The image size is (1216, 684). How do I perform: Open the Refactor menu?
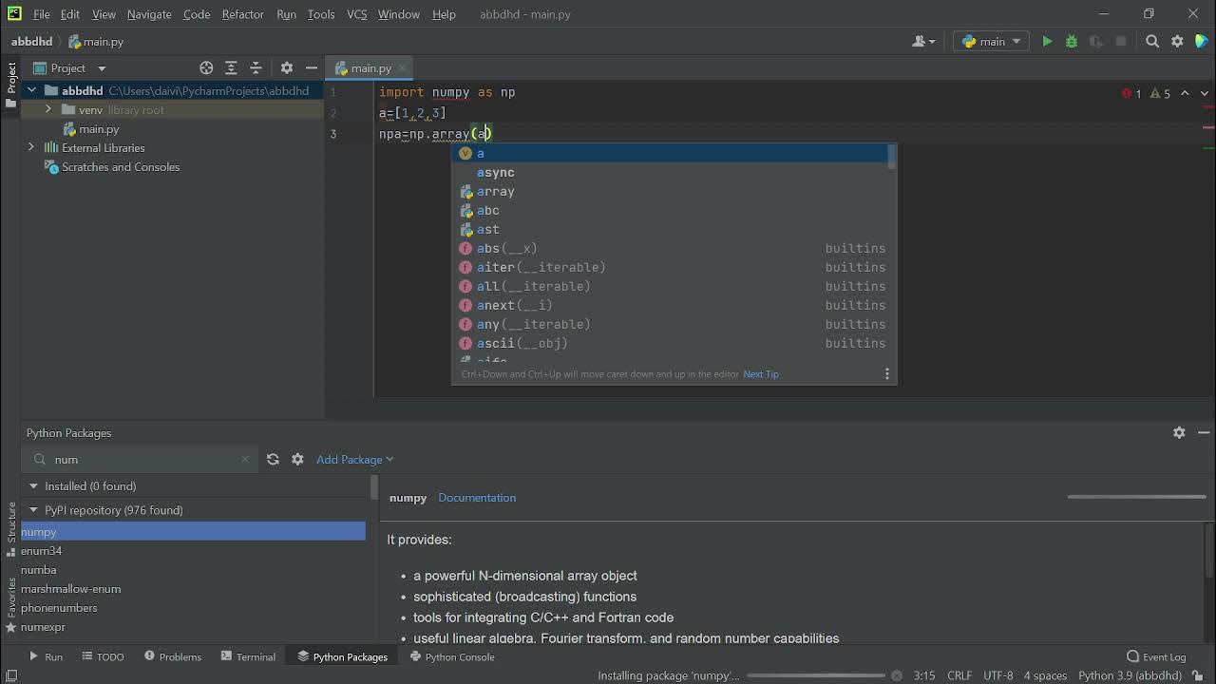point(242,14)
